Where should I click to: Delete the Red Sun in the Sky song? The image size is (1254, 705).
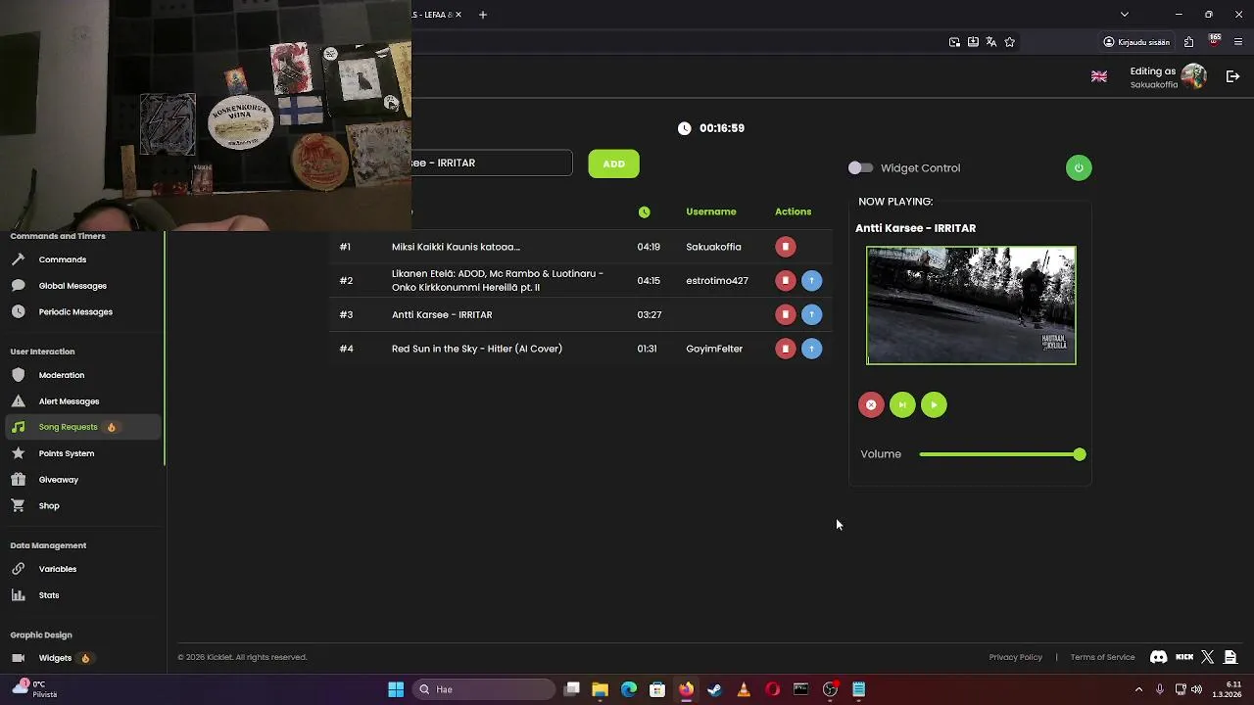(x=785, y=349)
